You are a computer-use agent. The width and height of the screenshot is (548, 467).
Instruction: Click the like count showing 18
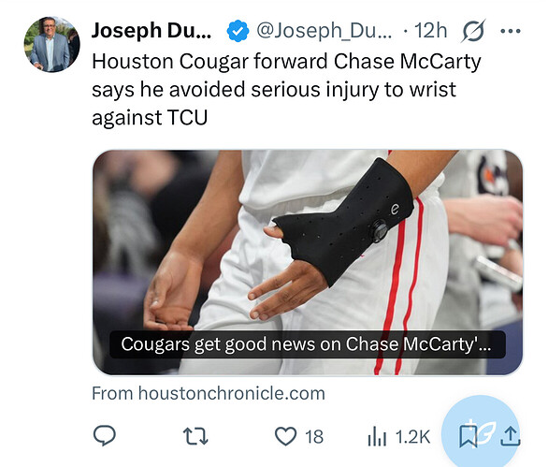(314, 436)
